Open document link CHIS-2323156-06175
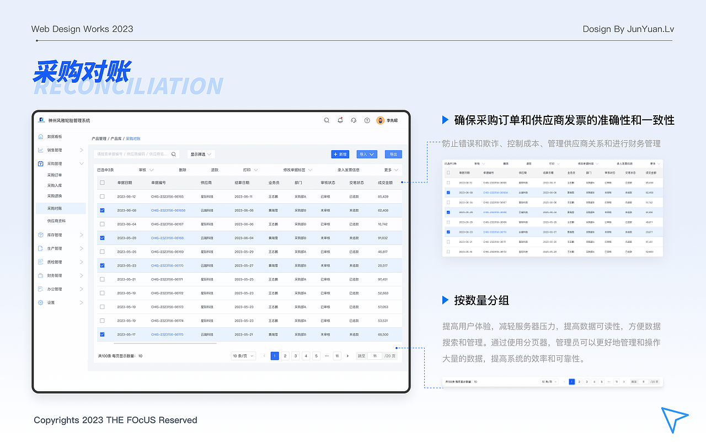The image size is (706, 442). tap(167, 334)
